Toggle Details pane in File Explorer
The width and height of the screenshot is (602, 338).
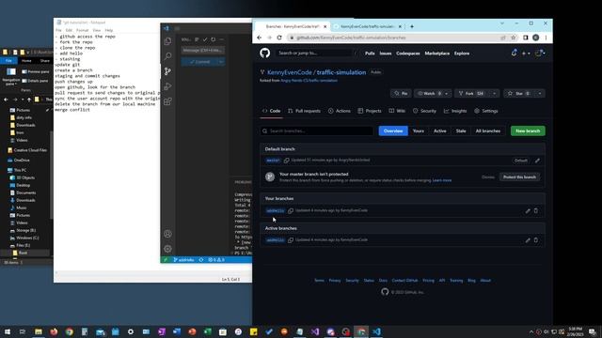click(36, 81)
